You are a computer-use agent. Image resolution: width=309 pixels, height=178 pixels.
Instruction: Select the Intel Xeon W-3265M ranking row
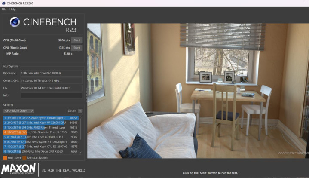pos(41,123)
